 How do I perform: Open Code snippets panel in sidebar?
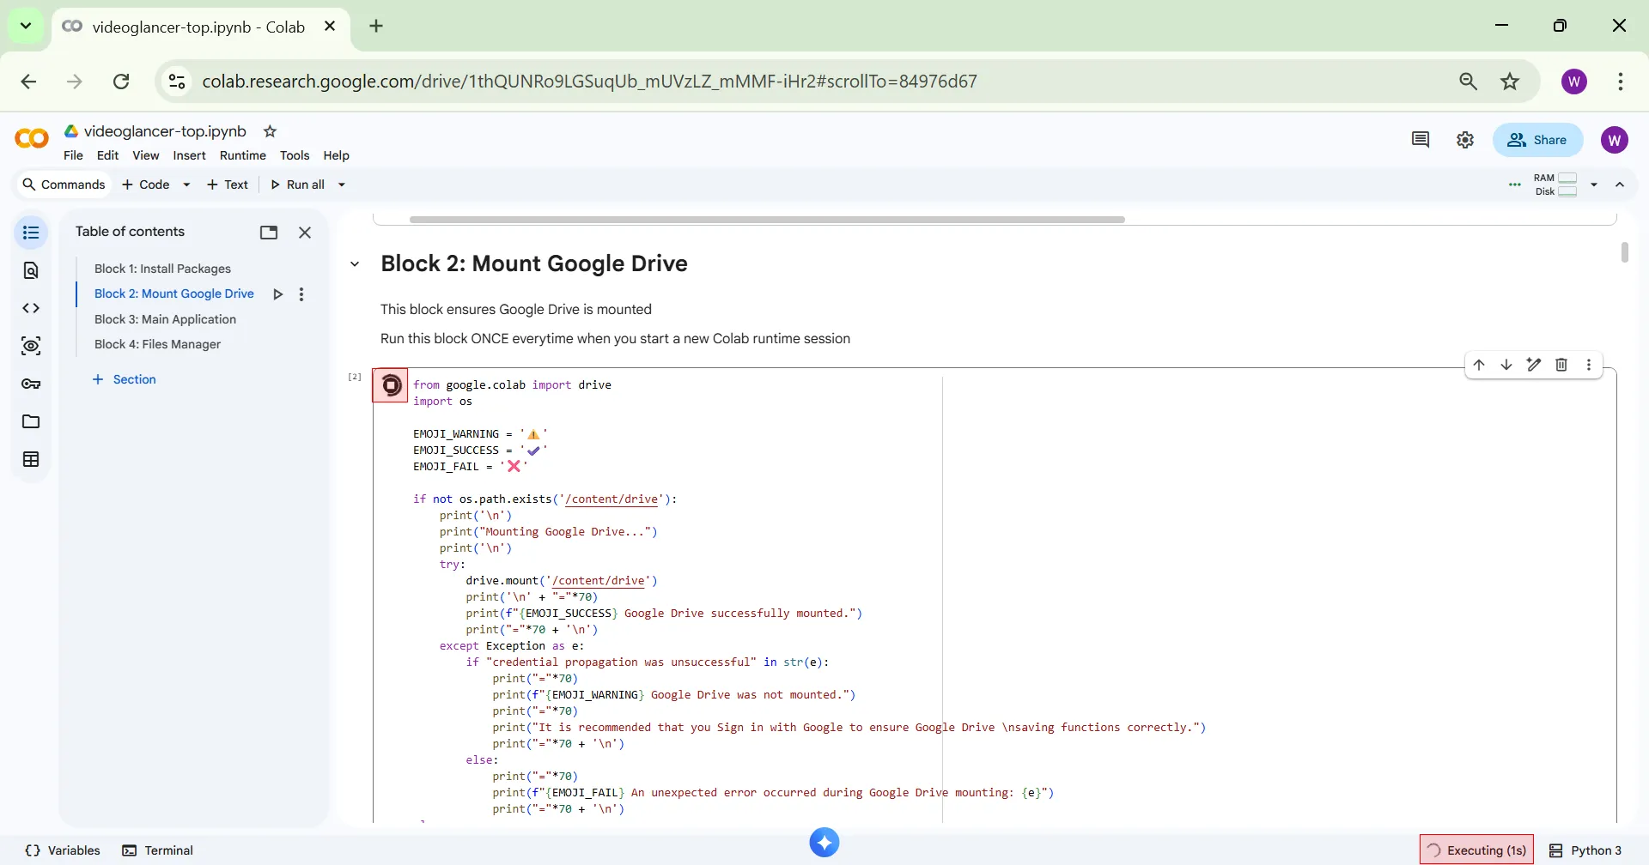coord(31,308)
